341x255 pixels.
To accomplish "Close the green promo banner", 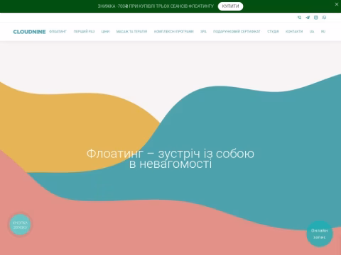I will [x=337, y=4].
